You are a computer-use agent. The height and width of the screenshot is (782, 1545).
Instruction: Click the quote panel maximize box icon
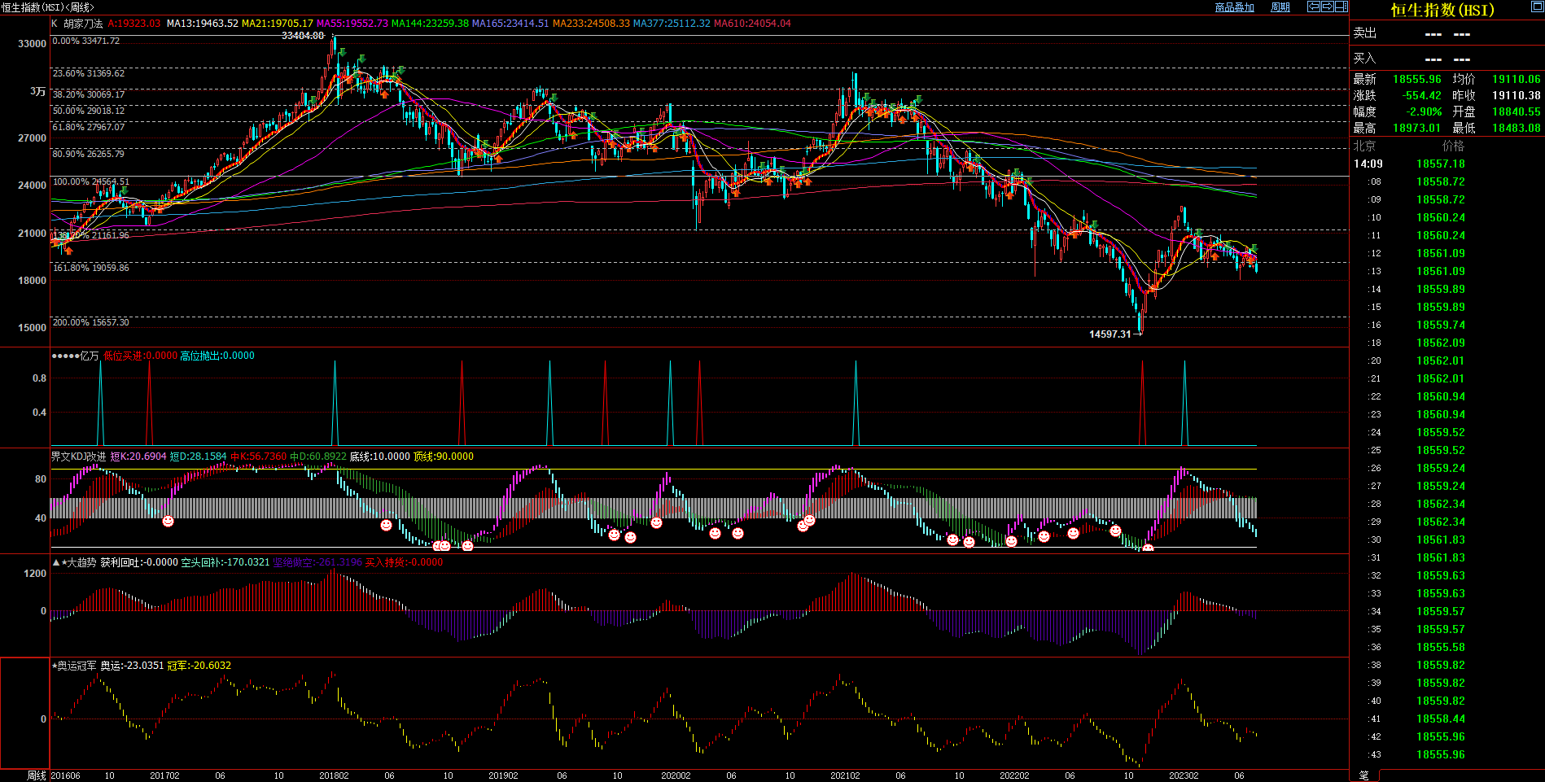[1537, 7]
